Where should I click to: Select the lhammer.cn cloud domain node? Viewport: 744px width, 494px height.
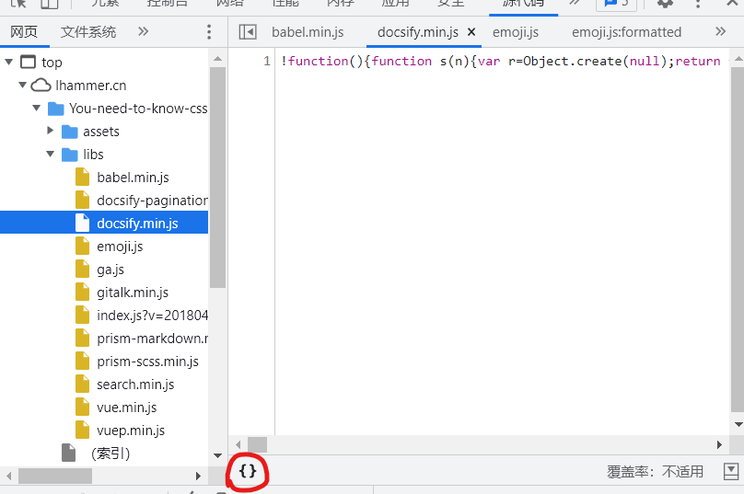[x=90, y=86]
